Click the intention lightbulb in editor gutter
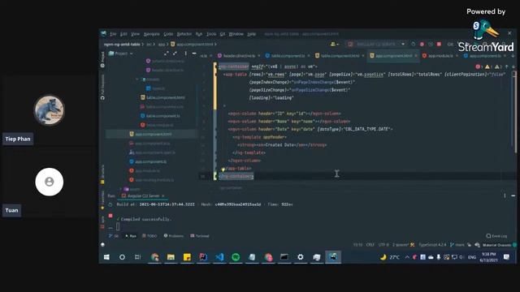This screenshot has width=520, height=292. 223,170
